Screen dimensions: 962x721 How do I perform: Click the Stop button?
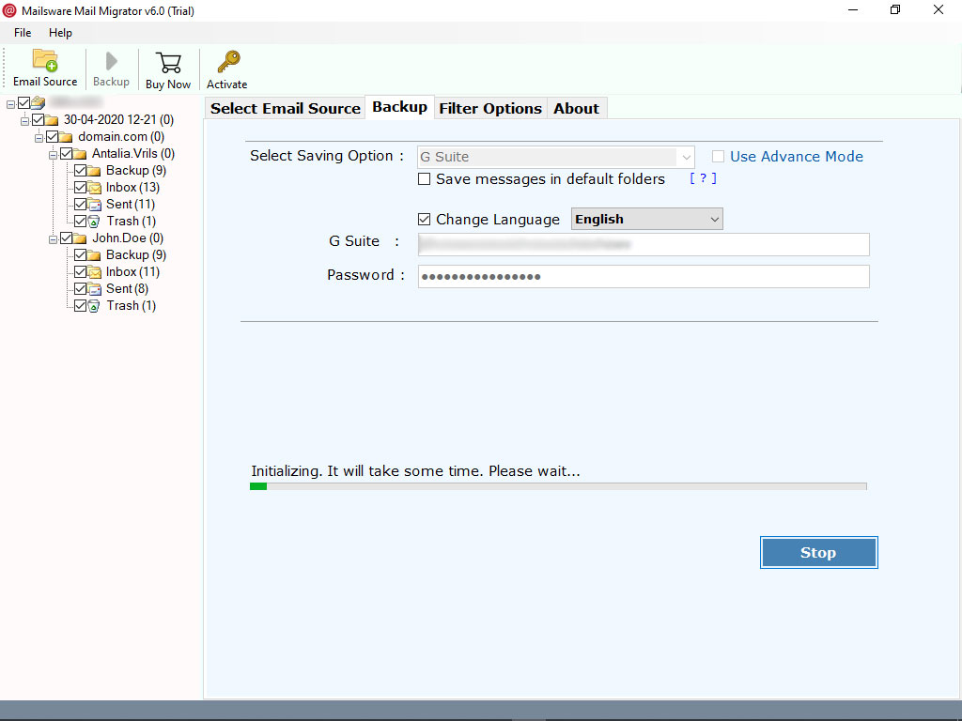click(818, 552)
